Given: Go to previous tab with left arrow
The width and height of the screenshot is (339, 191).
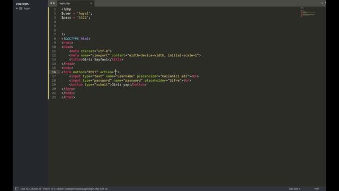Looking at the screenshot, I should coord(51,3).
